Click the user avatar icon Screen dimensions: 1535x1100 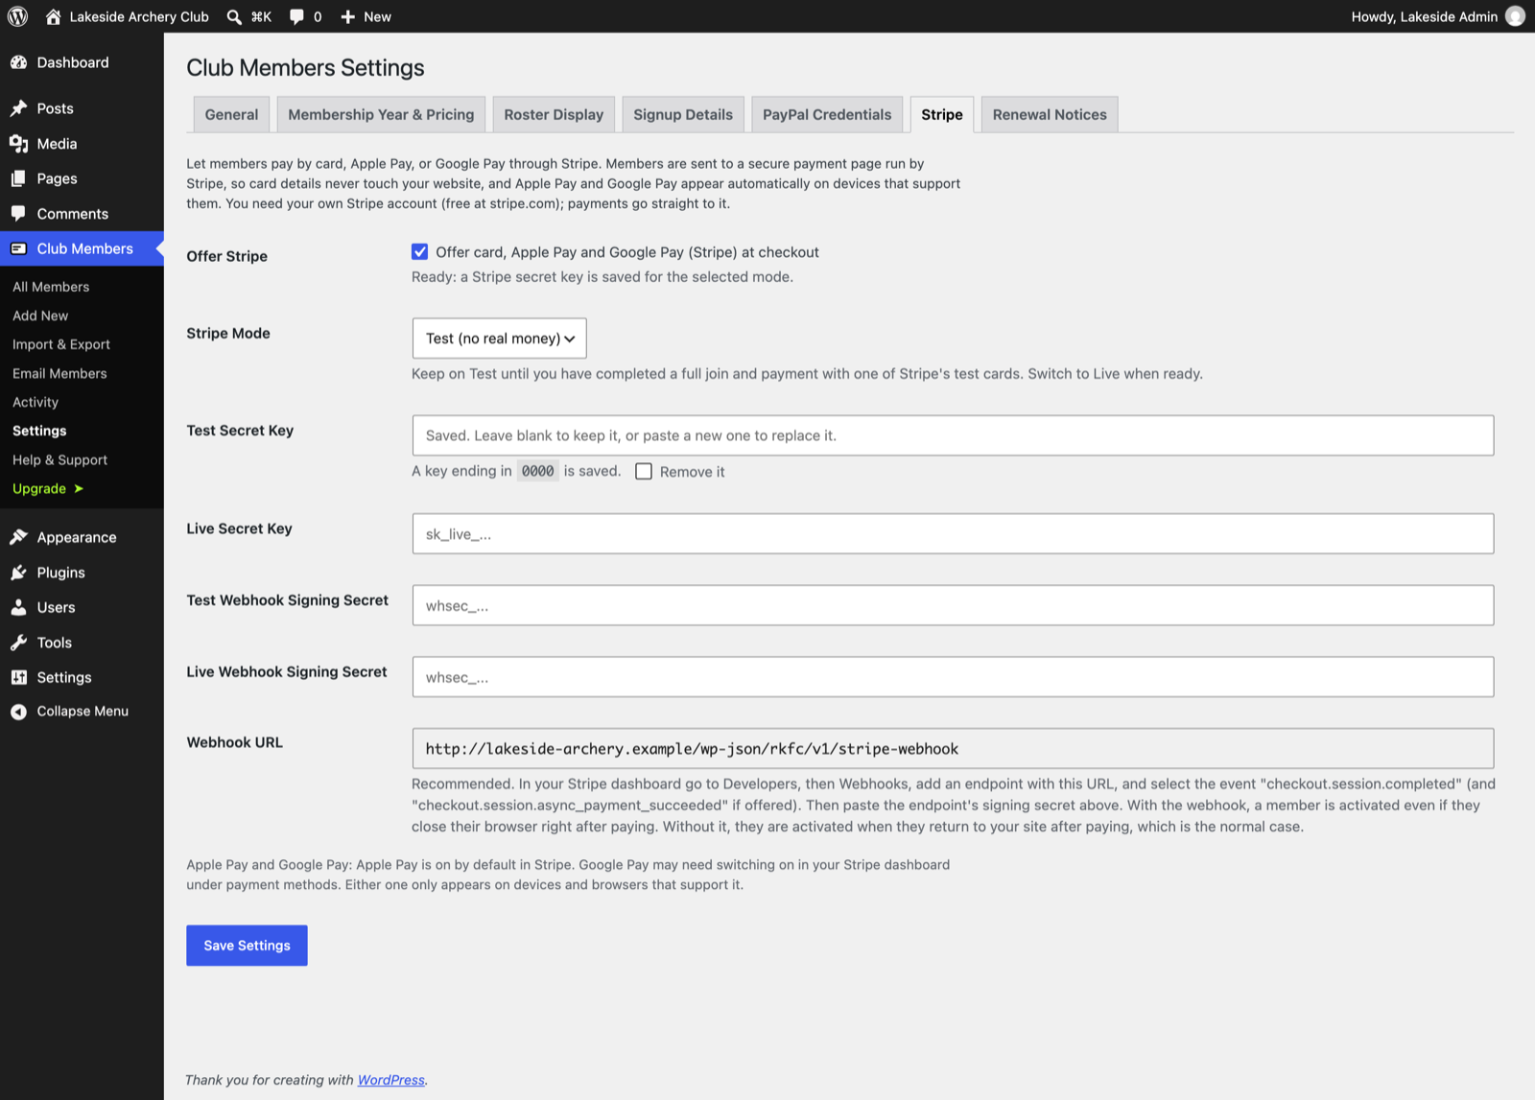[x=1515, y=16]
